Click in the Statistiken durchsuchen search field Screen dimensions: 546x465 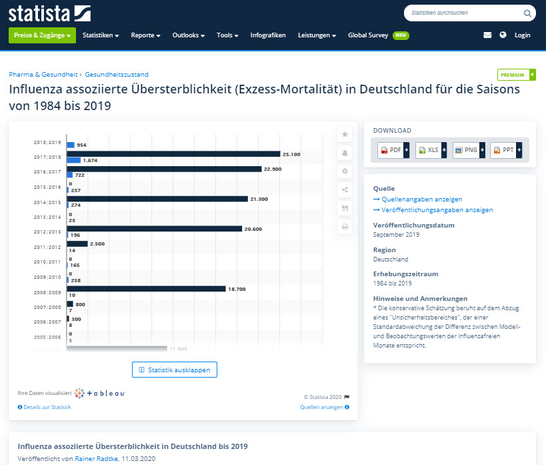(463, 13)
